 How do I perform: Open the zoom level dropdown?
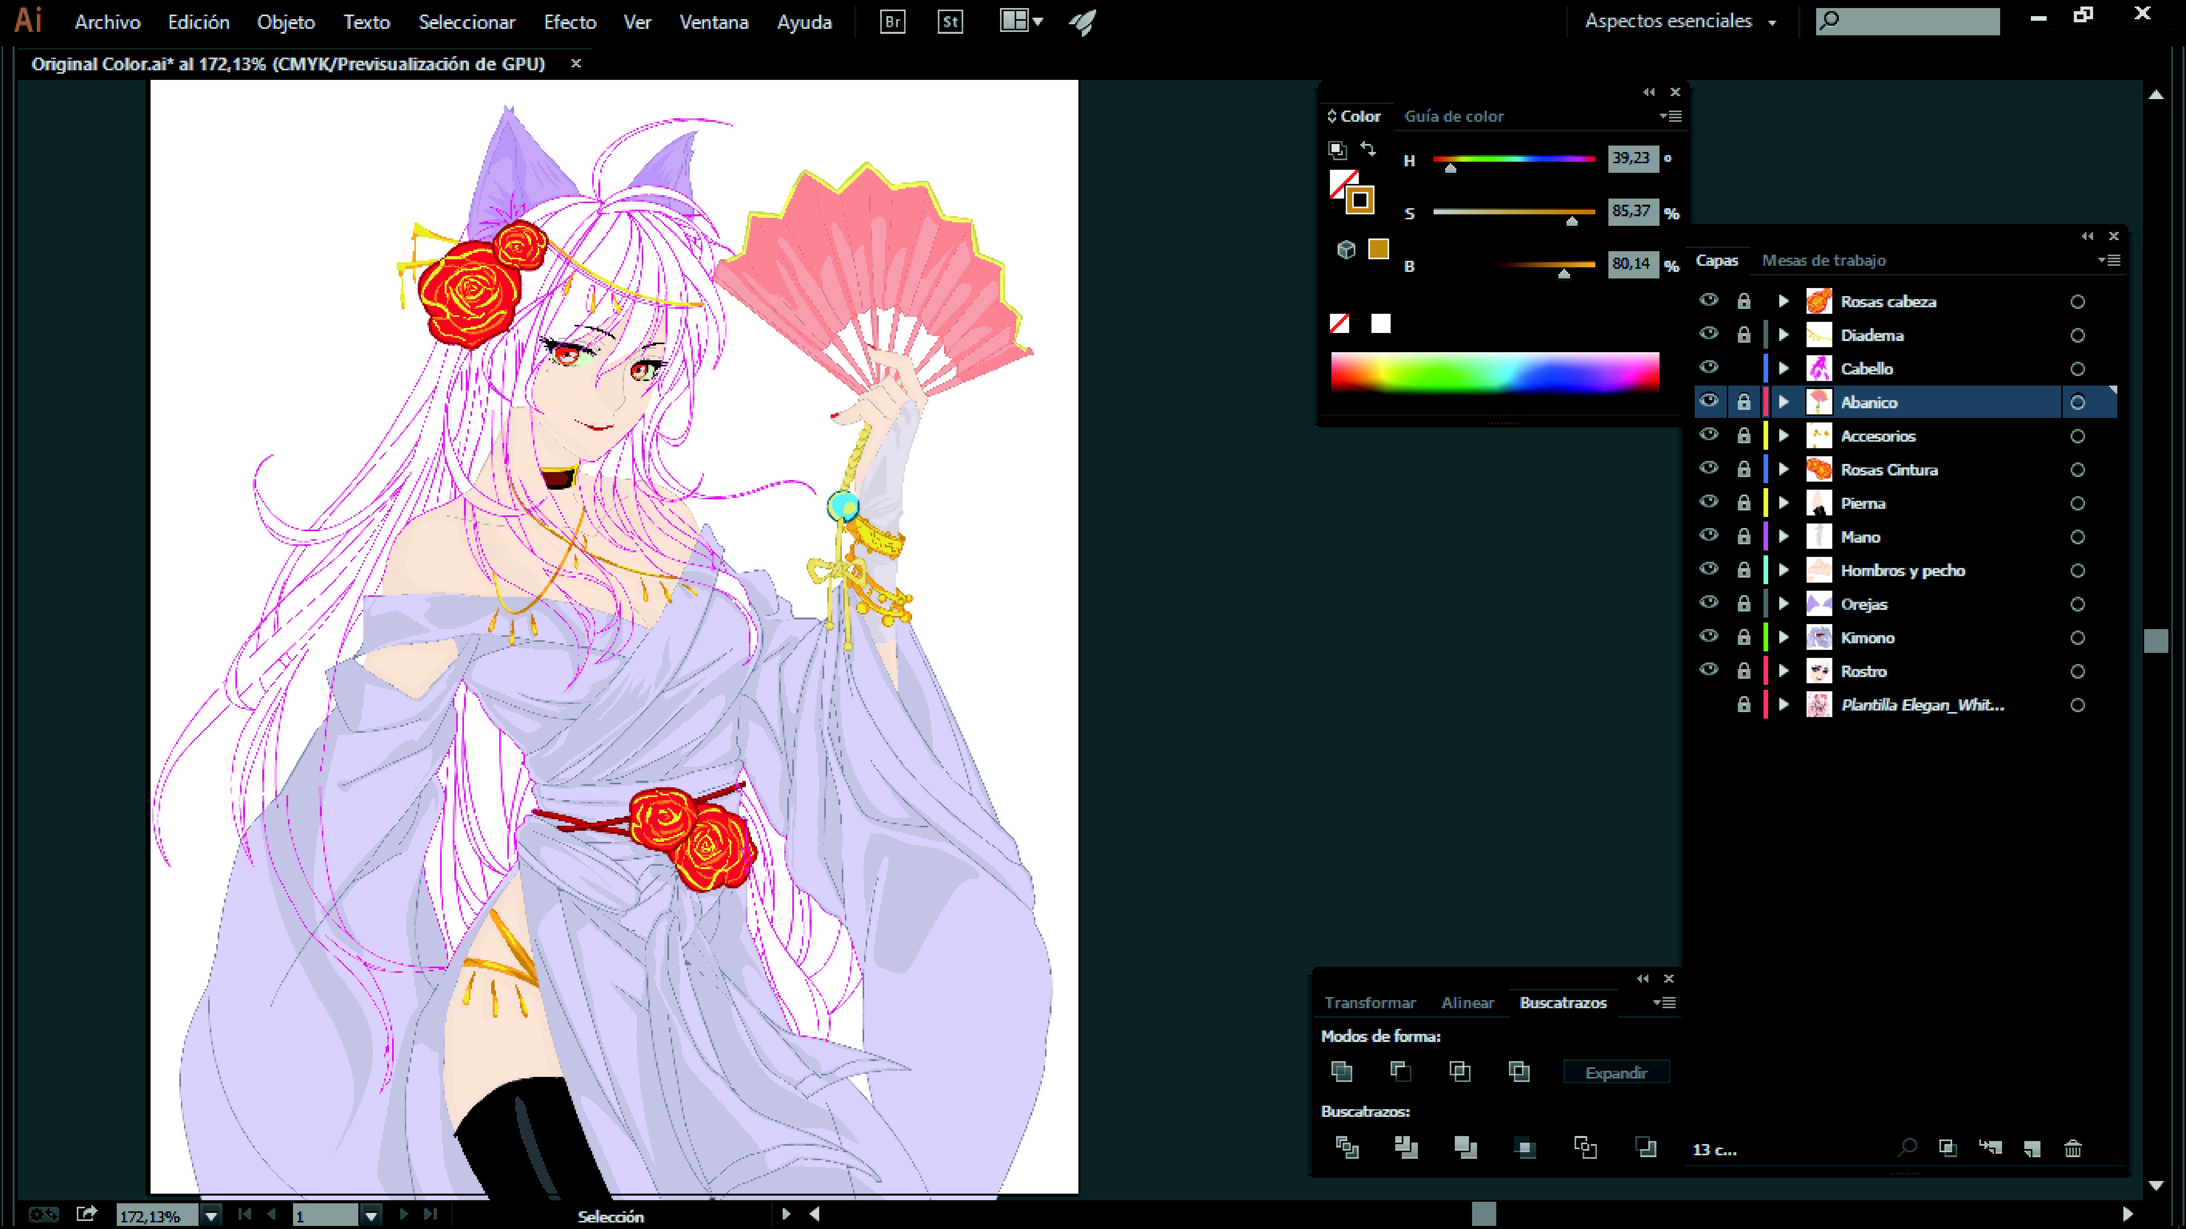tap(210, 1216)
